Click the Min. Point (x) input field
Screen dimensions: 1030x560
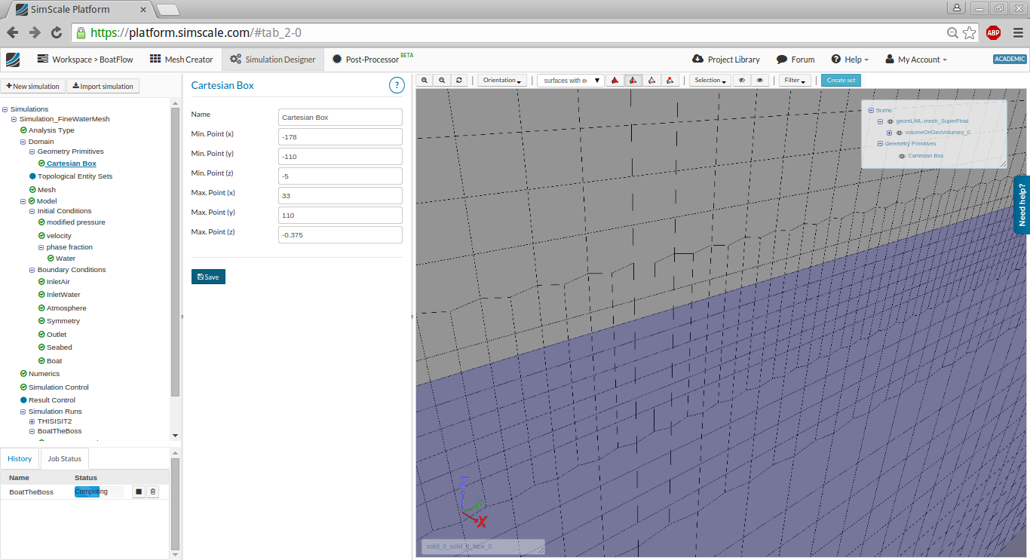340,137
